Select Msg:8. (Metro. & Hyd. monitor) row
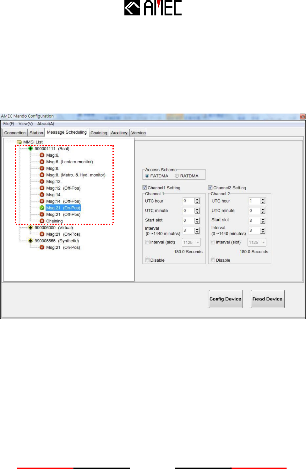306x469 pixels. click(x=76, y=175)
